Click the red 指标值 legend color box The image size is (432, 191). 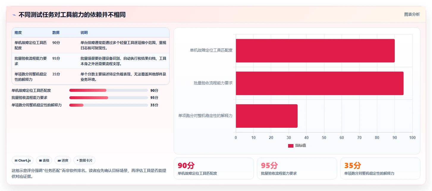click(x=290, y=146)
